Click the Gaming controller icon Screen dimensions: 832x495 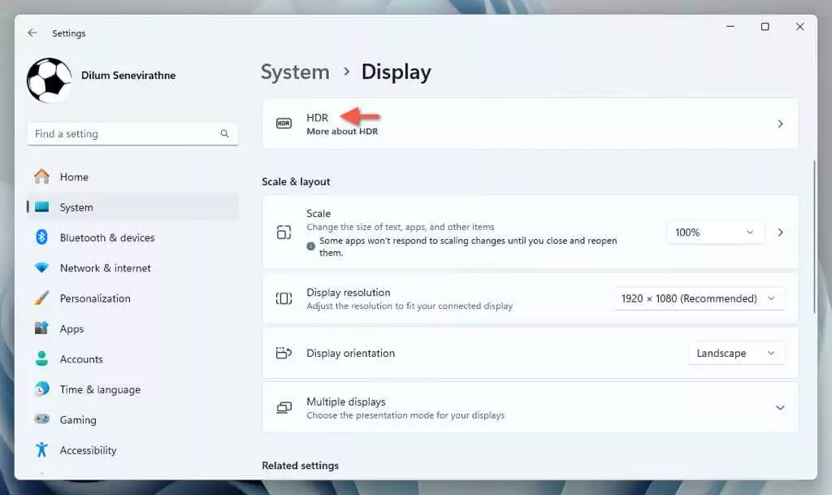pos(41,419)
